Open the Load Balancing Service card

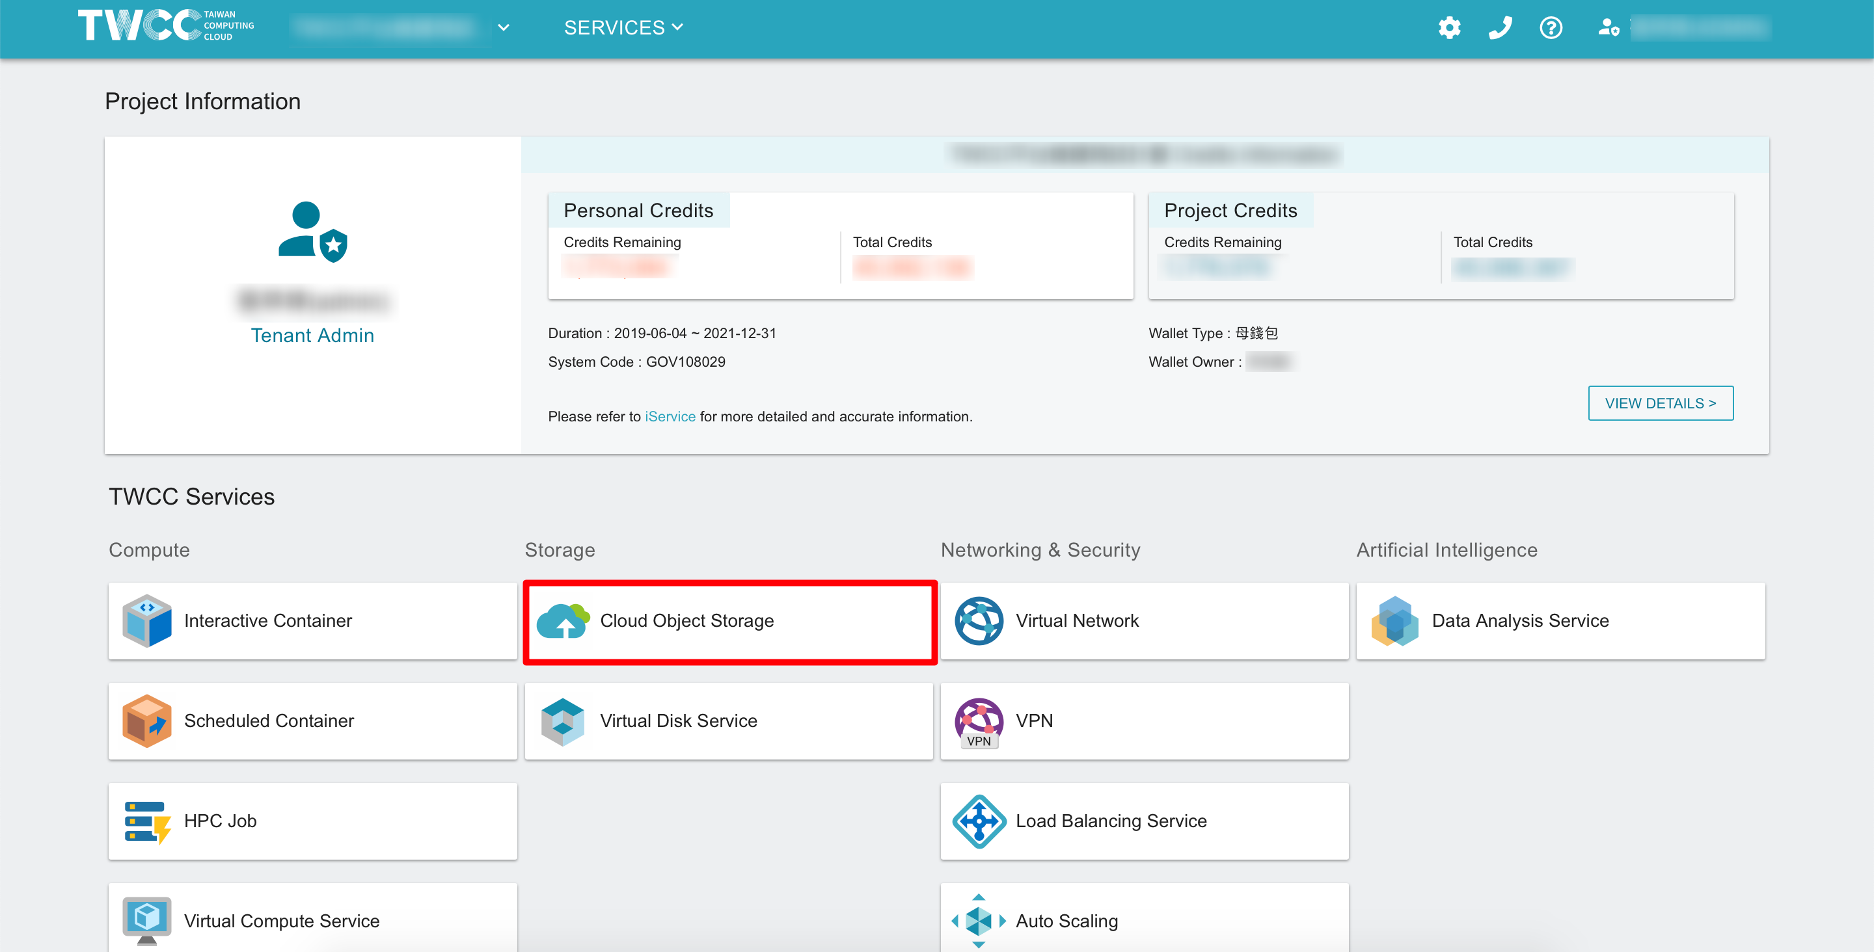pos(1145,821)
